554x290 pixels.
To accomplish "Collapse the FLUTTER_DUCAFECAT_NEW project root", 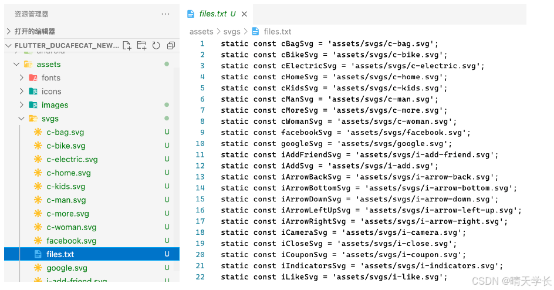I will [9, 45].
